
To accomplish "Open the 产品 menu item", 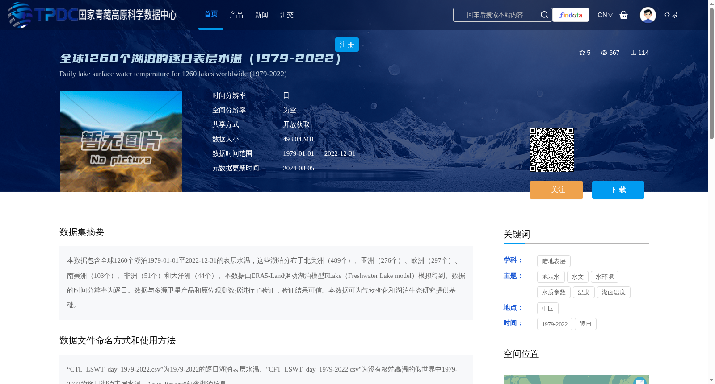I will 236,15.
